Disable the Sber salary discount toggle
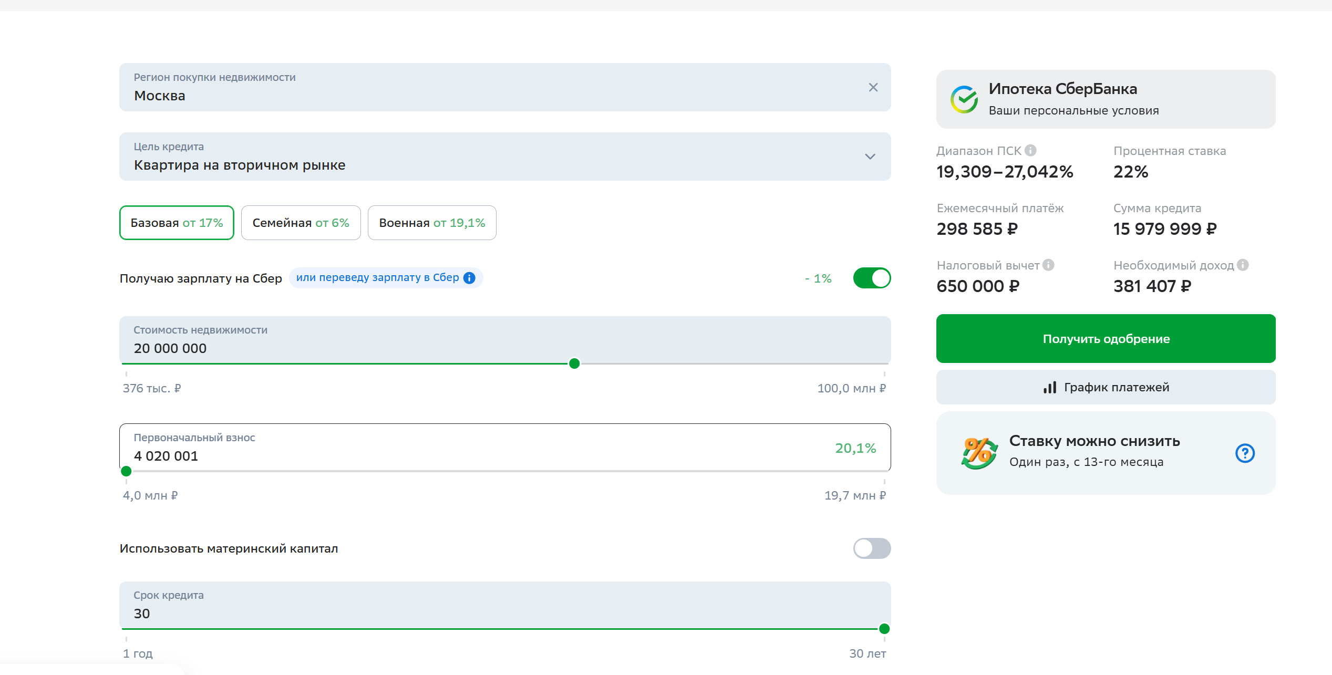The image size is (1332, 675). pos(872,278)
